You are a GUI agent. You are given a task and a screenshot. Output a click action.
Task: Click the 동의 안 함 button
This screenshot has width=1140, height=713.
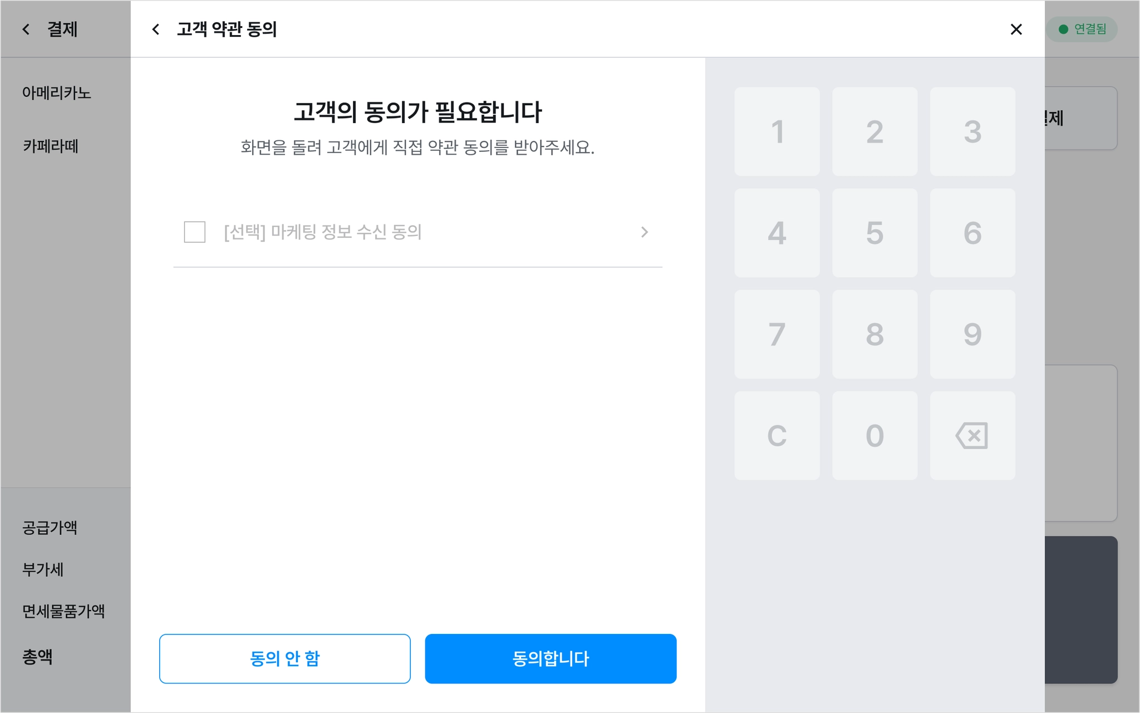pyautogui.click(x=285, y=658)
